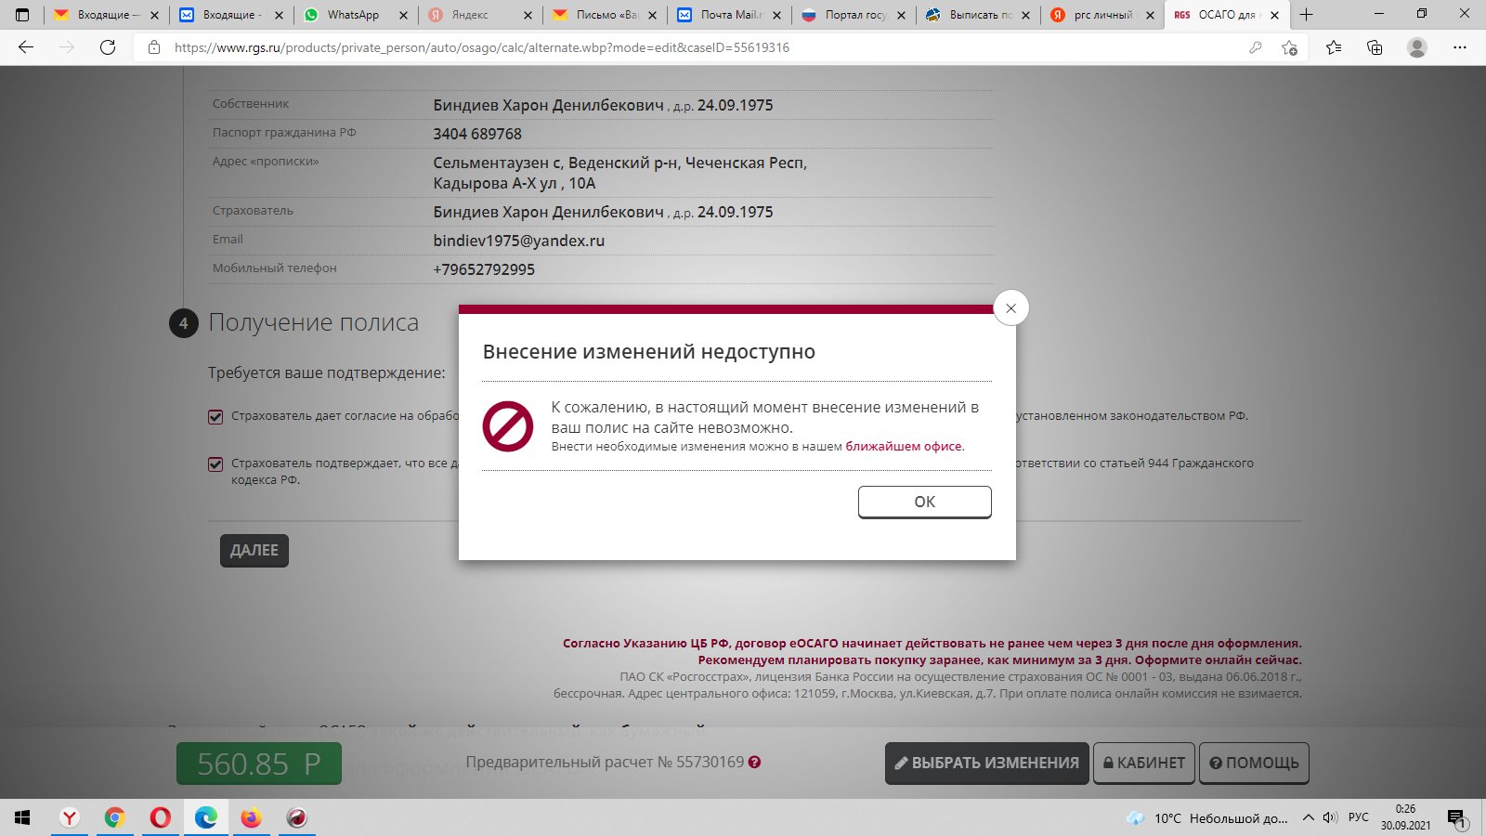Switch to the 'ргс личный' tab

pos(1101,15)
